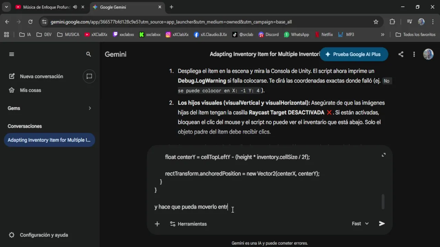Expand the Gems section chevron
The image size is (440, 247).
[90, 108]
